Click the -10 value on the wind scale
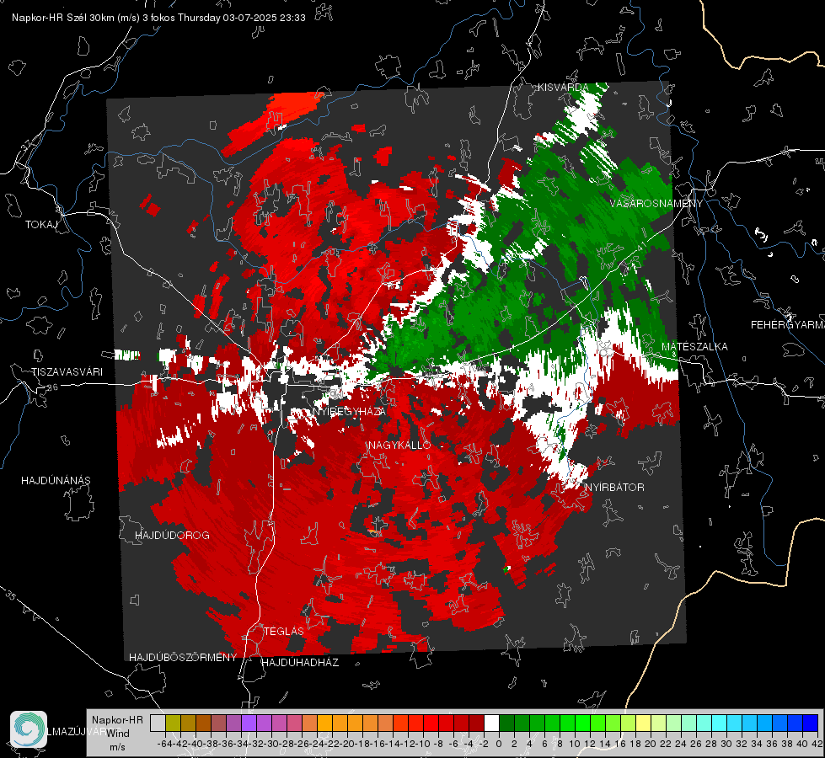 [x=423, y=744]
